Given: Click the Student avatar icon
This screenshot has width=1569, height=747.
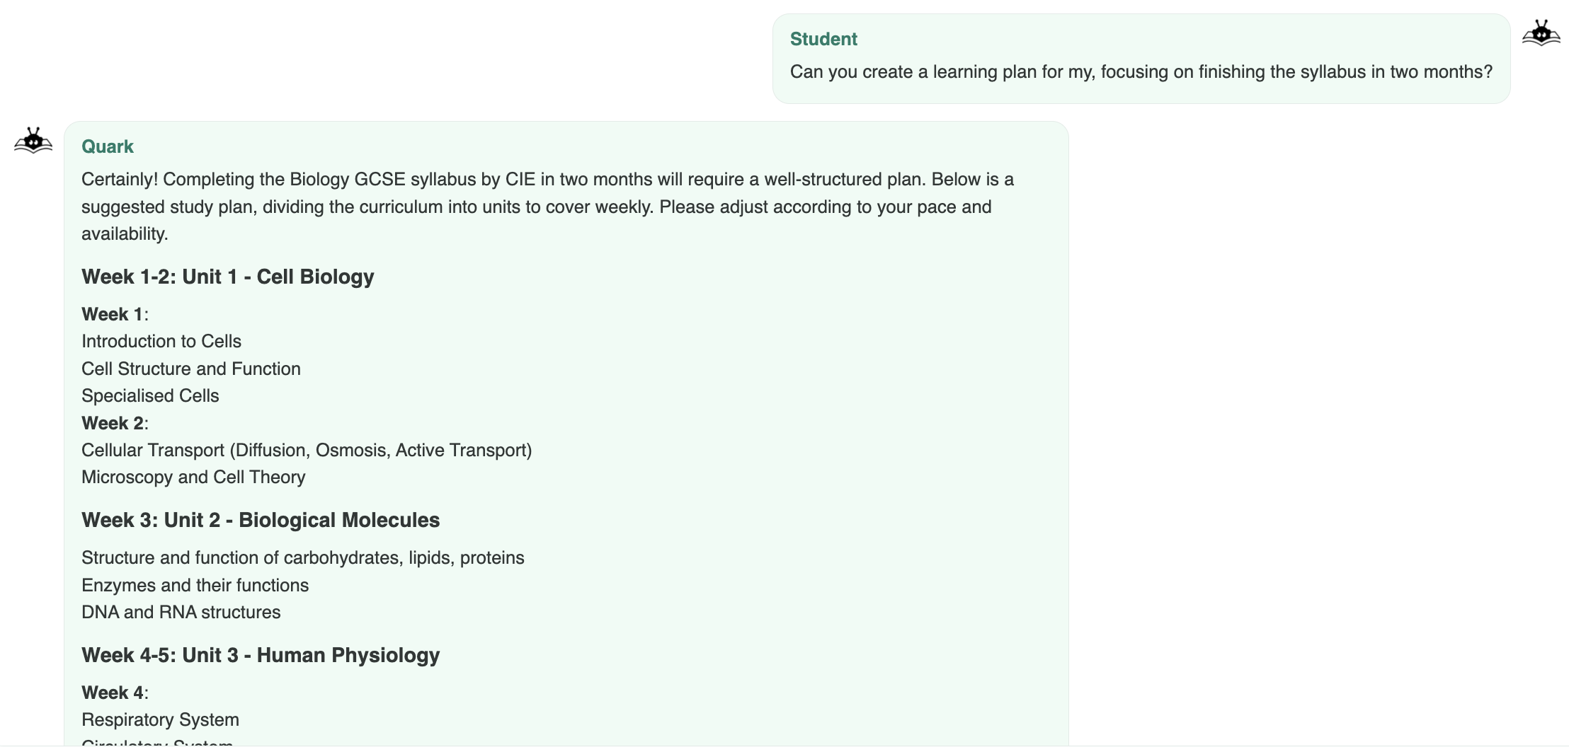Looking at the screenshot, I should point(1541,33).
